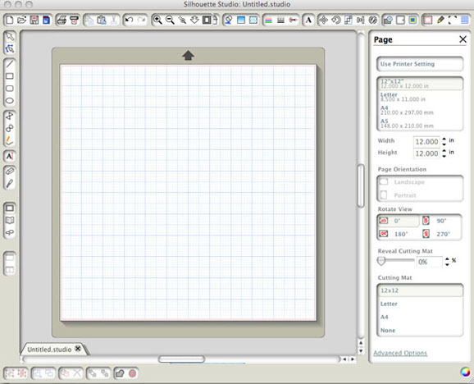Select the Line drawing tool
The width and height of the screenshot is (474, 384).
(x=10, y=64)
